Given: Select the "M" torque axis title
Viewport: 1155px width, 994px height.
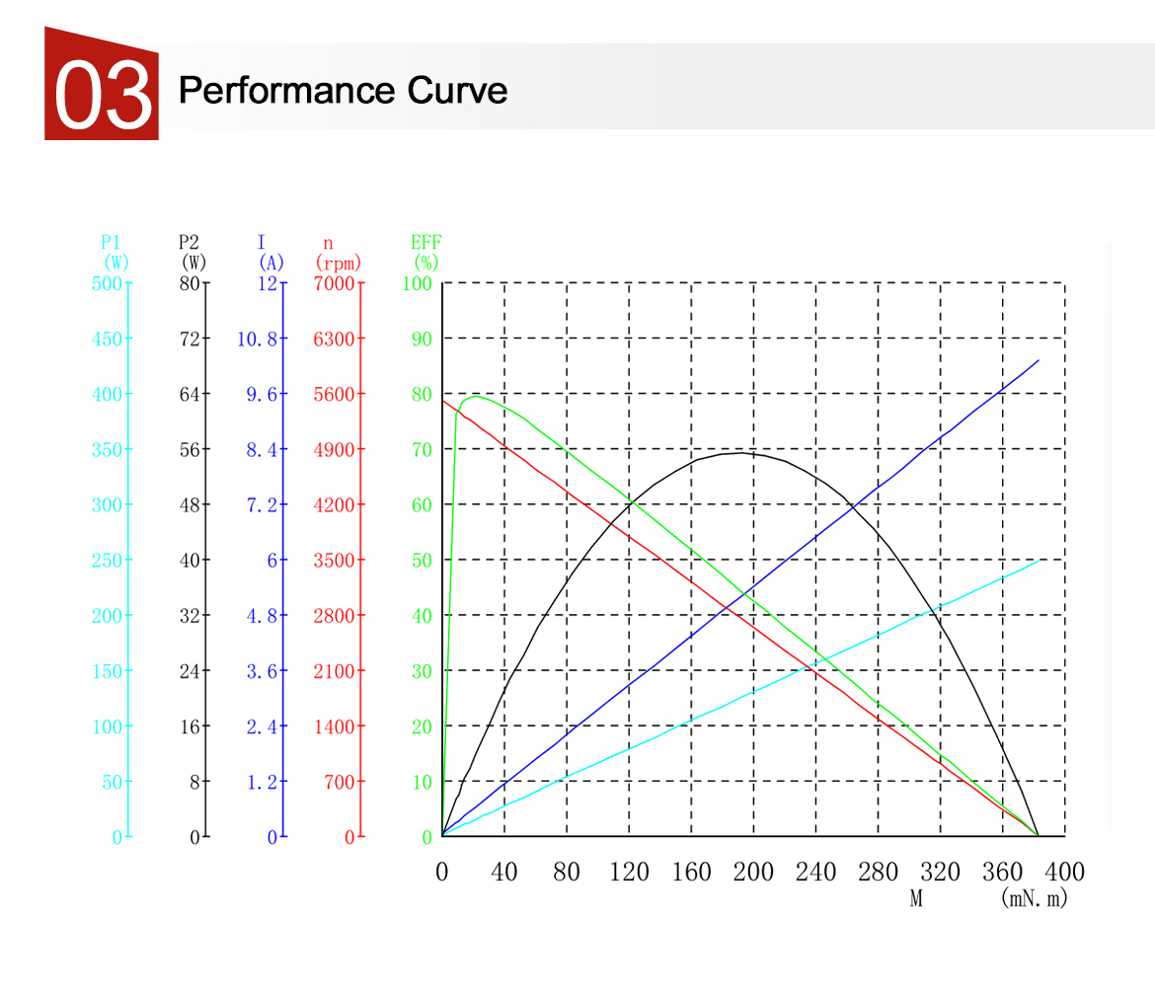Looking at the screenshot, I should click(916, 899).
